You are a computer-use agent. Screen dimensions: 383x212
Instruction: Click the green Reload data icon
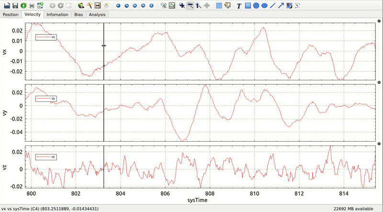23,6
